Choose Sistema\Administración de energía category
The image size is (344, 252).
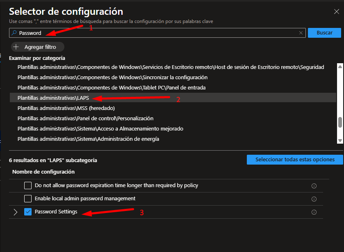click(88, 139)
